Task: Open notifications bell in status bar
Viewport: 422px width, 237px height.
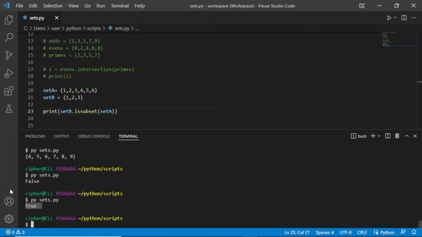Action: click(x=414, y=232)
